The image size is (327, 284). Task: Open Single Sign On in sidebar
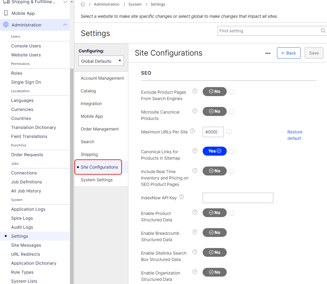click(x=26, y=82)
